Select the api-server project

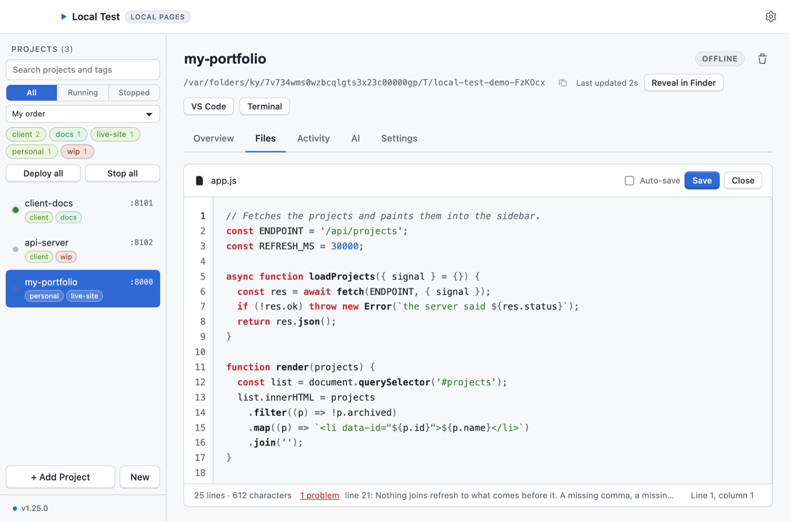tap(83, 249)
